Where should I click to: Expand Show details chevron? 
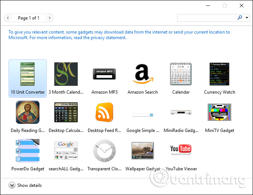click(x=12, y=185)
